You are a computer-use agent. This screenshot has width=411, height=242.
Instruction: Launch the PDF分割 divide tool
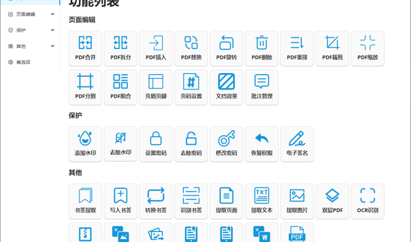[x=85, y=87]
